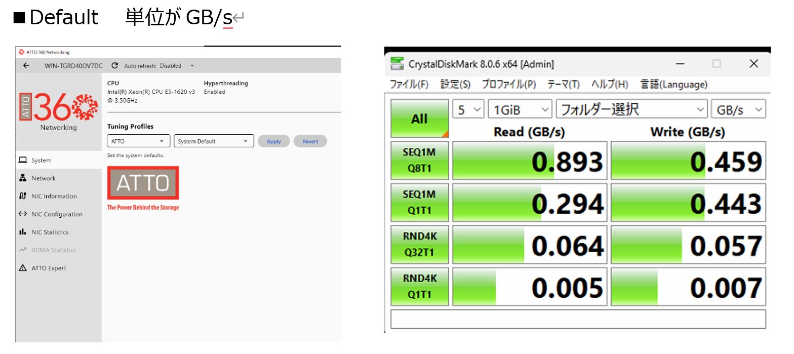Image resolution: width=794 pixels, height=354 pixels.
Task: Click the Intel Xeon E5-1620 v3 CPU text
Action: coord(151,96)
